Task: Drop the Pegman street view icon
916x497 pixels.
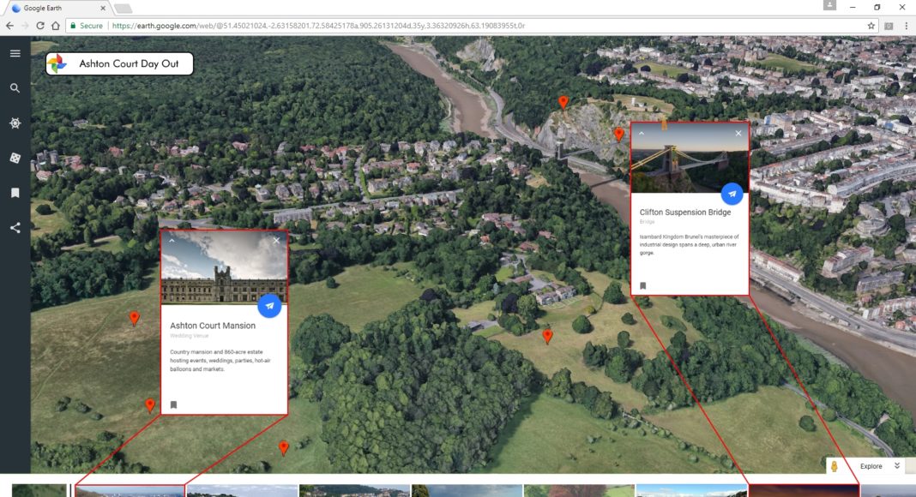Action: click(833, 466)
